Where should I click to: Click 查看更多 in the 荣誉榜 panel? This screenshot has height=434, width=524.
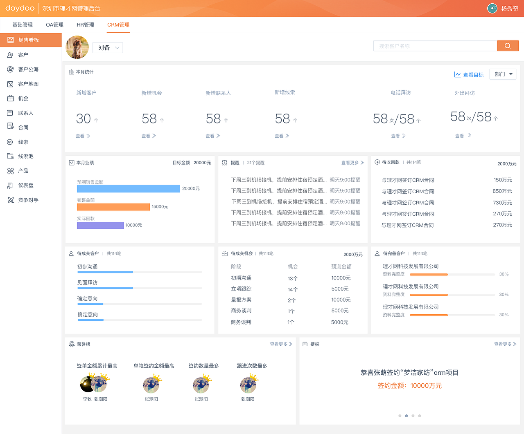[281, 344]
